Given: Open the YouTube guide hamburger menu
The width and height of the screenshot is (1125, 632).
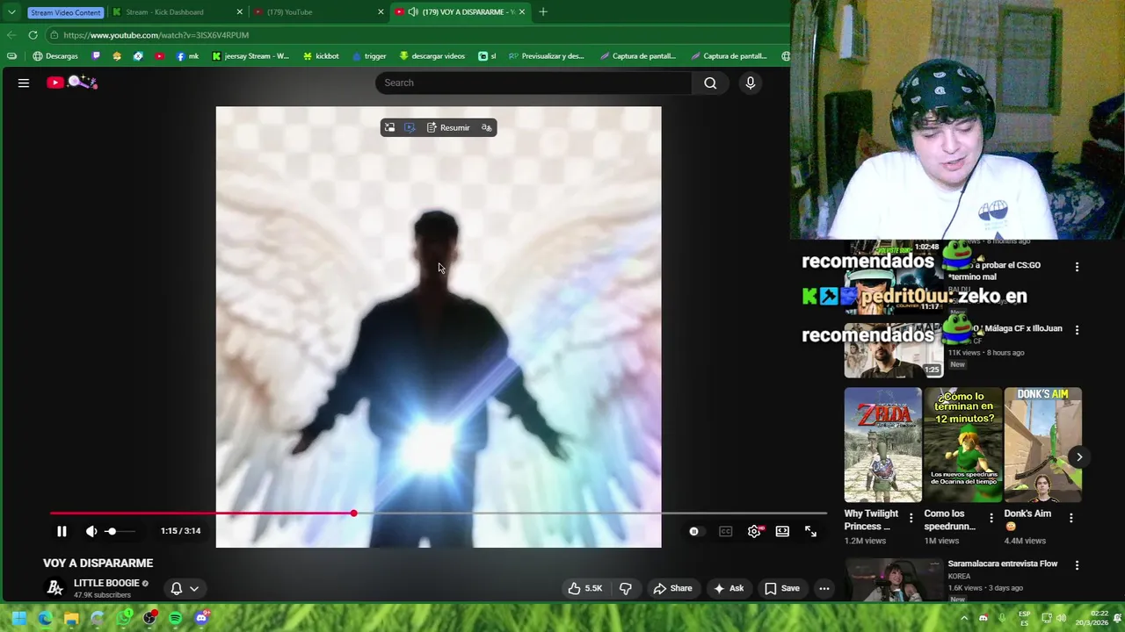Looking at the screenshot, I should (24, 83).
